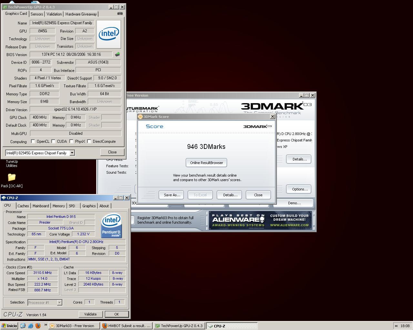Select the Graphics Card tab in GPU-Z
Screen dimensions: 413x330
[x=16, y=14]
